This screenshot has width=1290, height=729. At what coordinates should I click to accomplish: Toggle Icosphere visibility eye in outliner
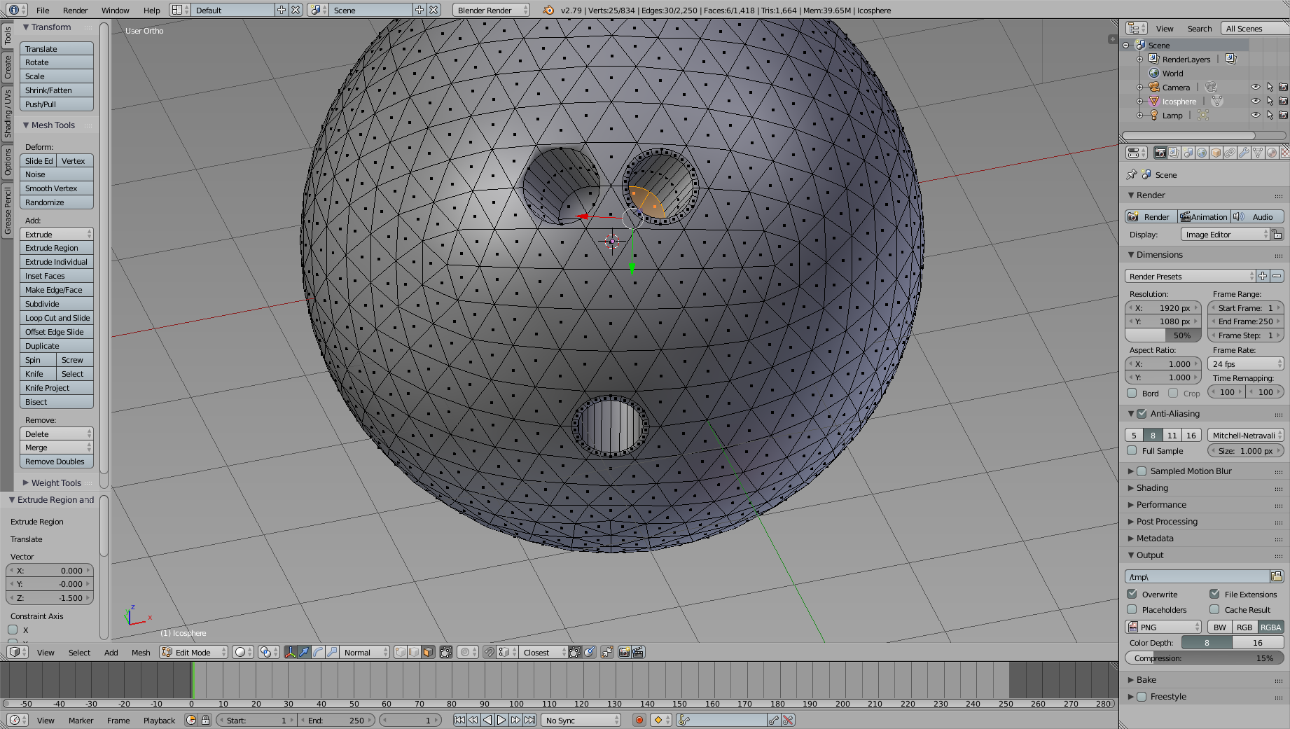click(x=1255, y=101)
